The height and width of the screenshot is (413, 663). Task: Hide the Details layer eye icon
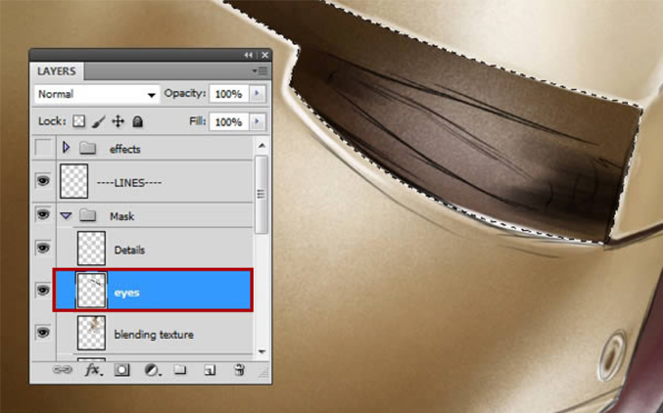click(42, 248)
